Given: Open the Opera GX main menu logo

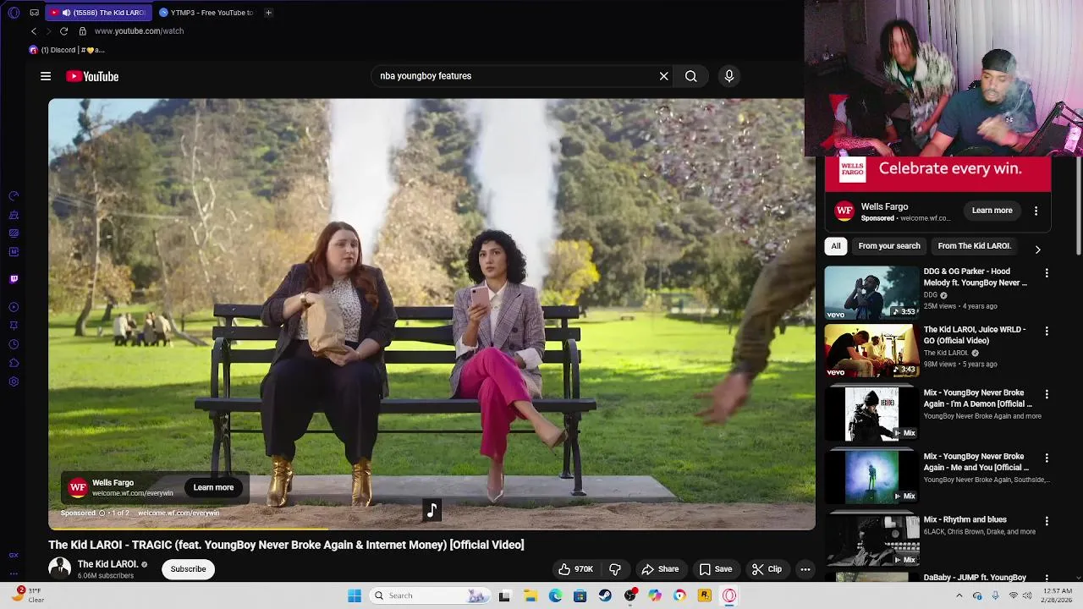Looking at the screenshot, I should [14, 13].
